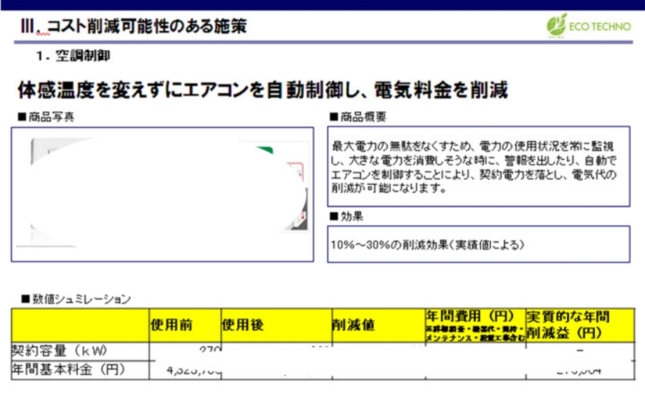Click the ■商品概要 section label
Screen dimensions: 645x410
tap(358, 116)
